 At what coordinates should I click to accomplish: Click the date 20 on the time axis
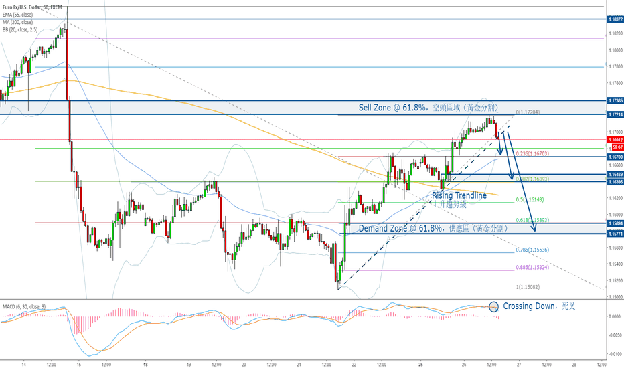pos(244,364)
